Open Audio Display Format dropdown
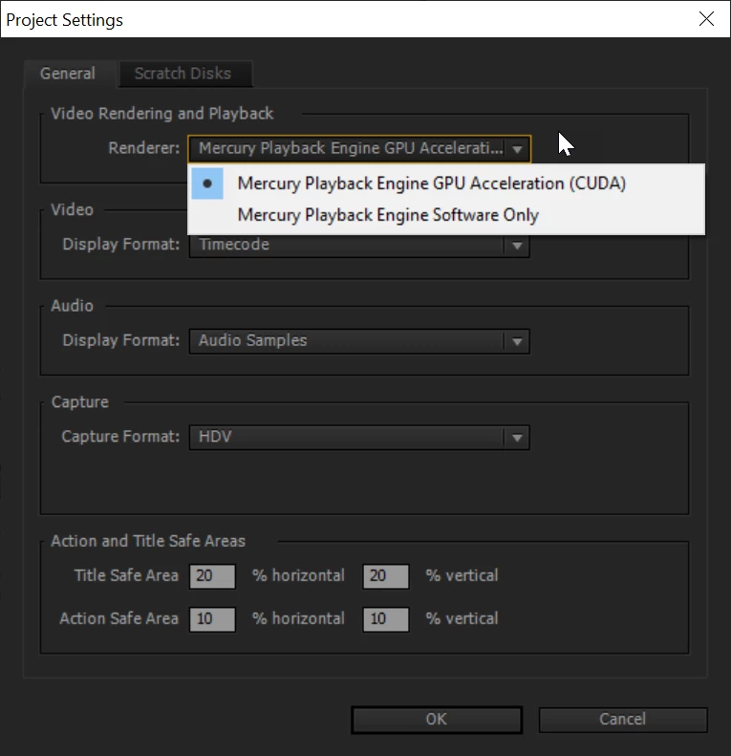Viewport: 731px width, 756px height. 359,341
